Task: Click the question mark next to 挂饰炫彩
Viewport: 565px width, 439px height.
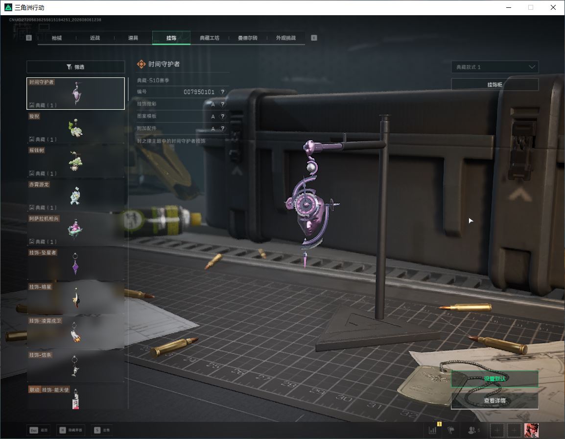Action: pos(223,104)
